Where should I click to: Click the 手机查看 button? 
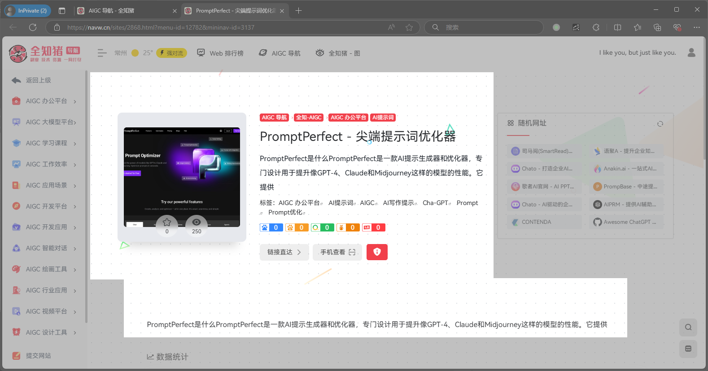coord(337,252)
